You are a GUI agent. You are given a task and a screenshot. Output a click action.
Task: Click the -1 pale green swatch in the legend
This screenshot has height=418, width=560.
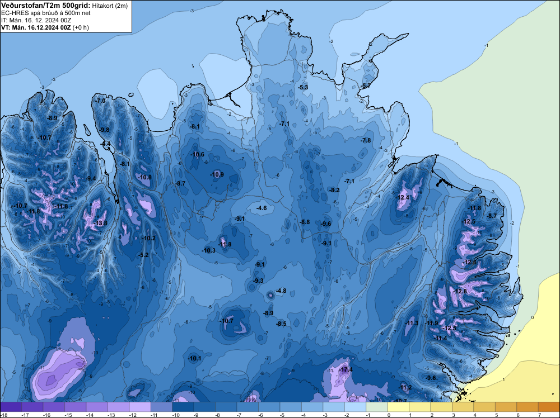[x=377, y=407]
